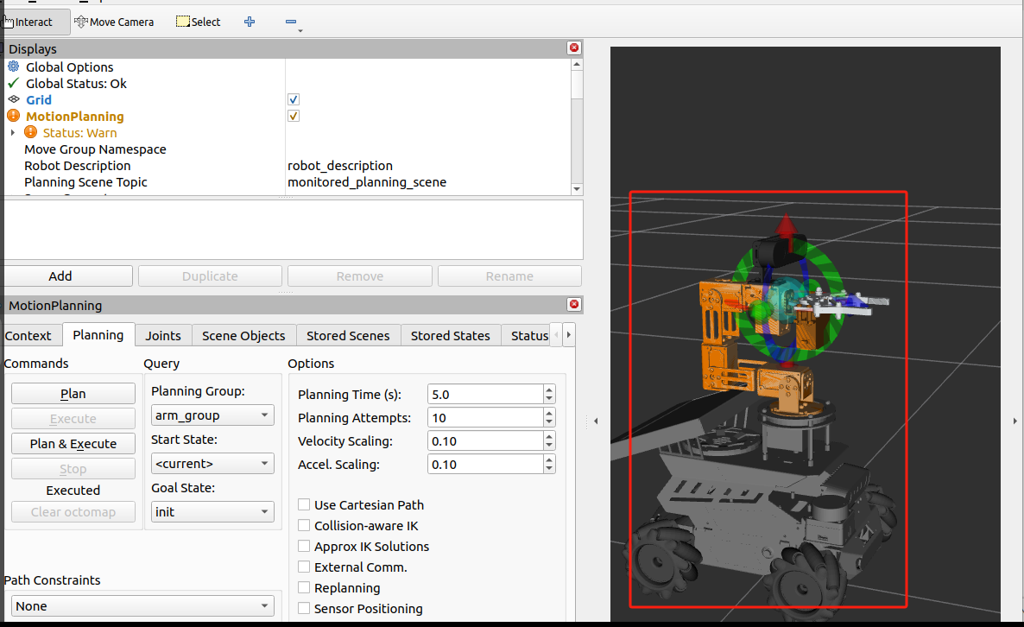Close the Displays panel
The image size is (1024, 627).
pos(574,47)
